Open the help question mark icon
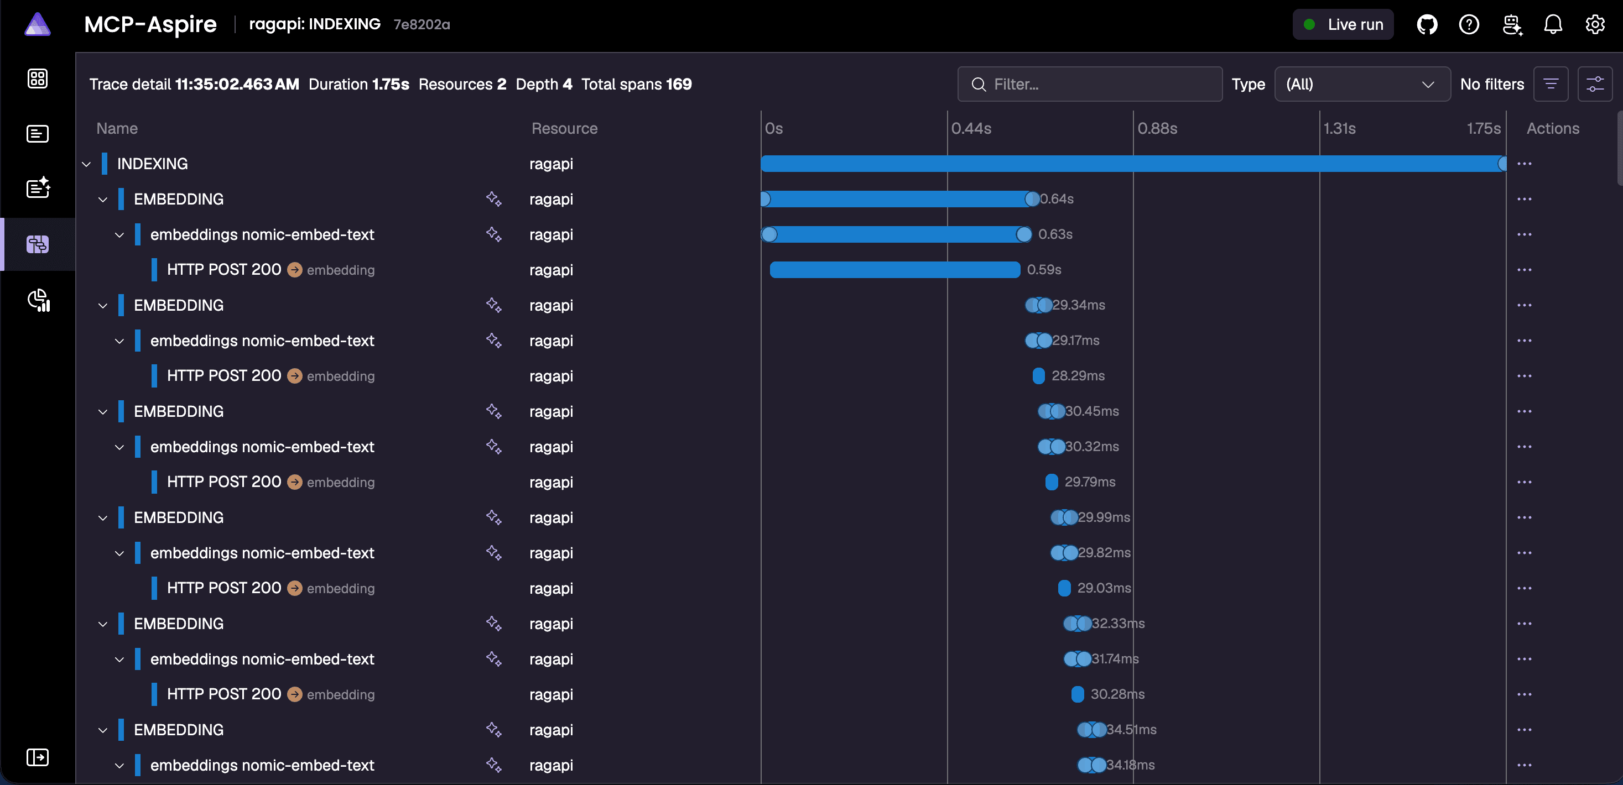Image resolution: width=1623 pixels, height=785 pixels. (x=1469, y=24)
